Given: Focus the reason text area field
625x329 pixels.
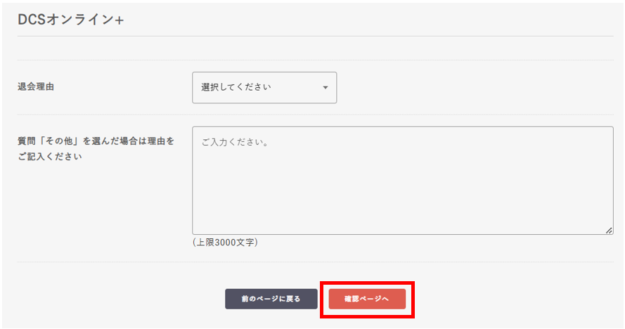Looking at the screenshot, I should click(x=402, y=180).
